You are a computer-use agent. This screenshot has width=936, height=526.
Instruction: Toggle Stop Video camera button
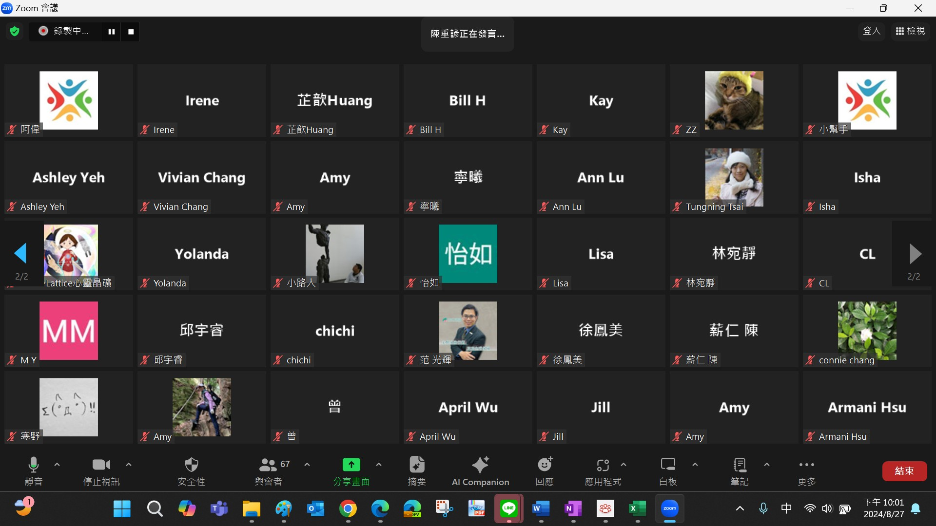[101, 470]
